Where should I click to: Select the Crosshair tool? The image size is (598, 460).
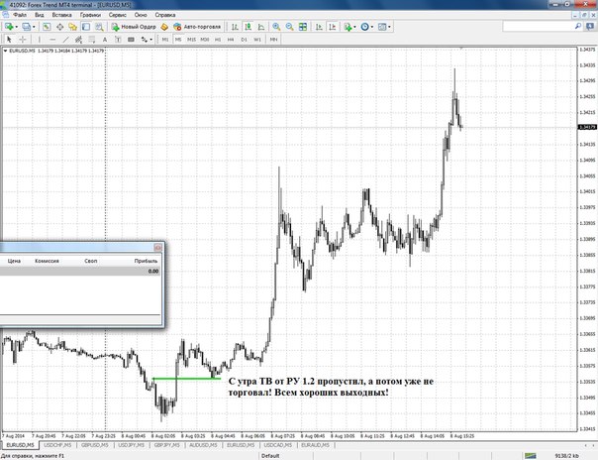click(x=23, y=40)
